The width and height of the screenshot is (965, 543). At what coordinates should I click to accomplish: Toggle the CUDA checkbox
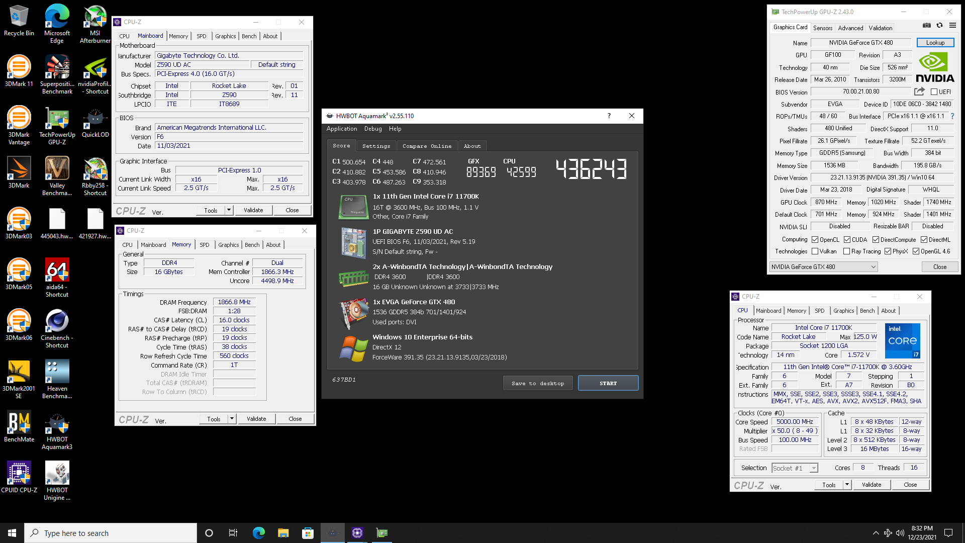(x=847, y=240)
